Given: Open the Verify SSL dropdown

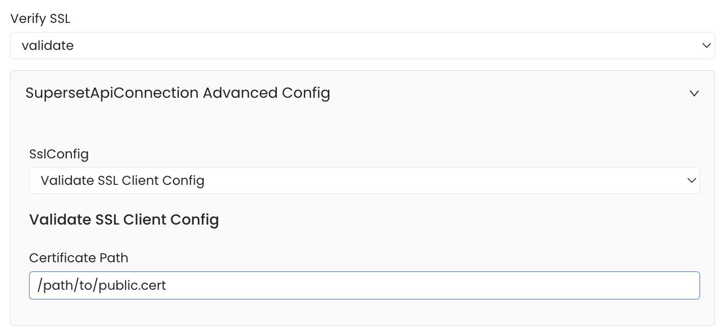Looking at the screenshot, I should pos(362,45).
